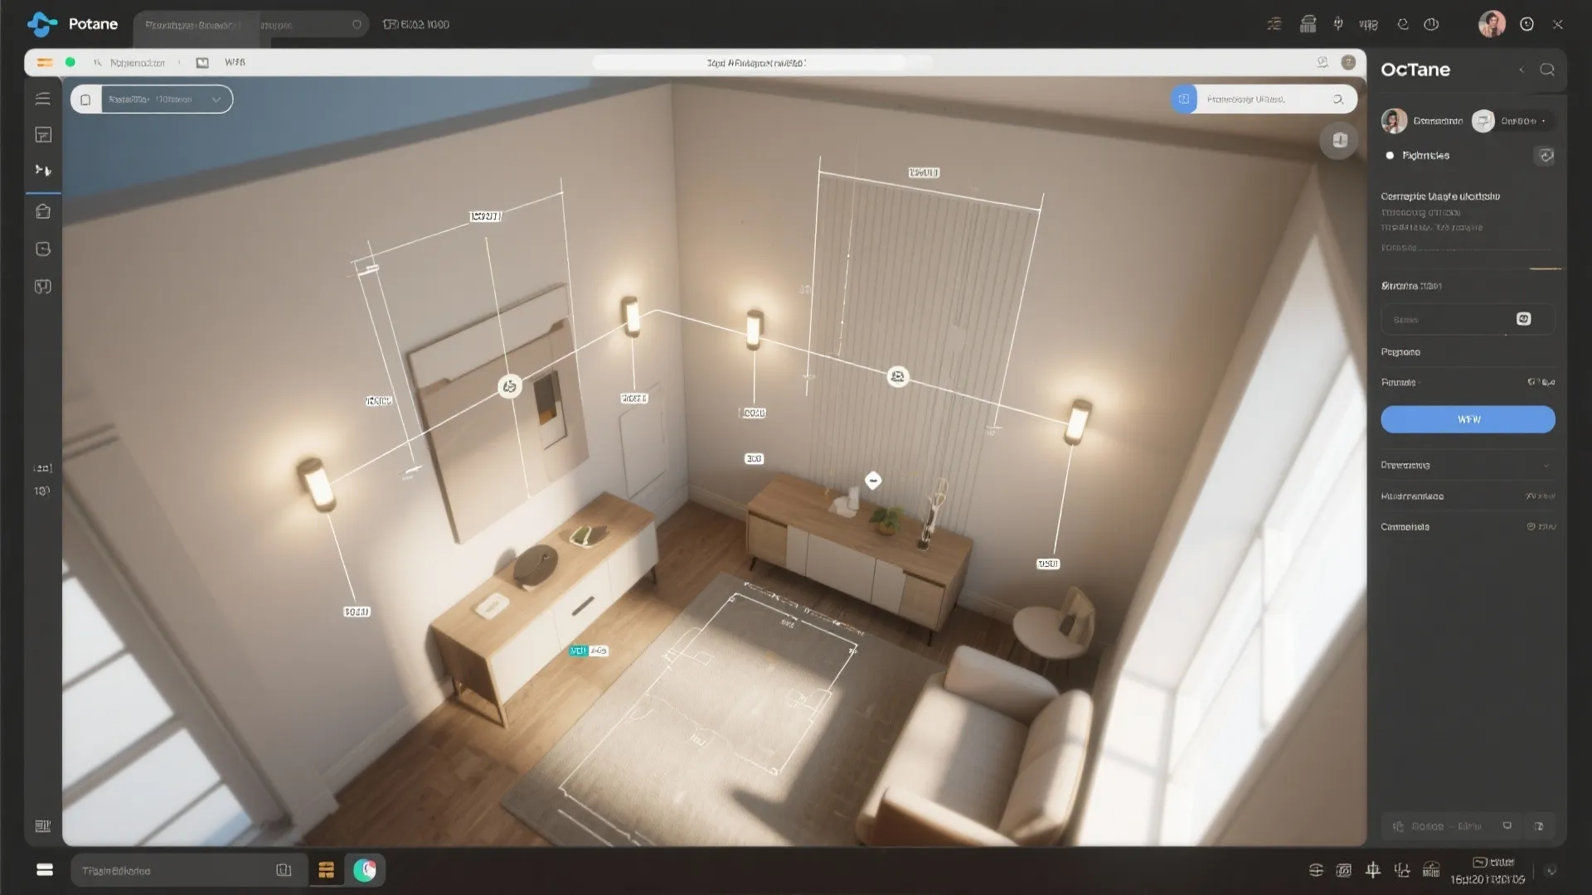Click the user avatar menu in the OcTane panel

pos(1394,121)
